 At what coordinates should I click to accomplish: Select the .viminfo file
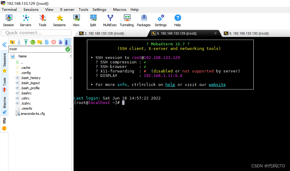(26, 108)
